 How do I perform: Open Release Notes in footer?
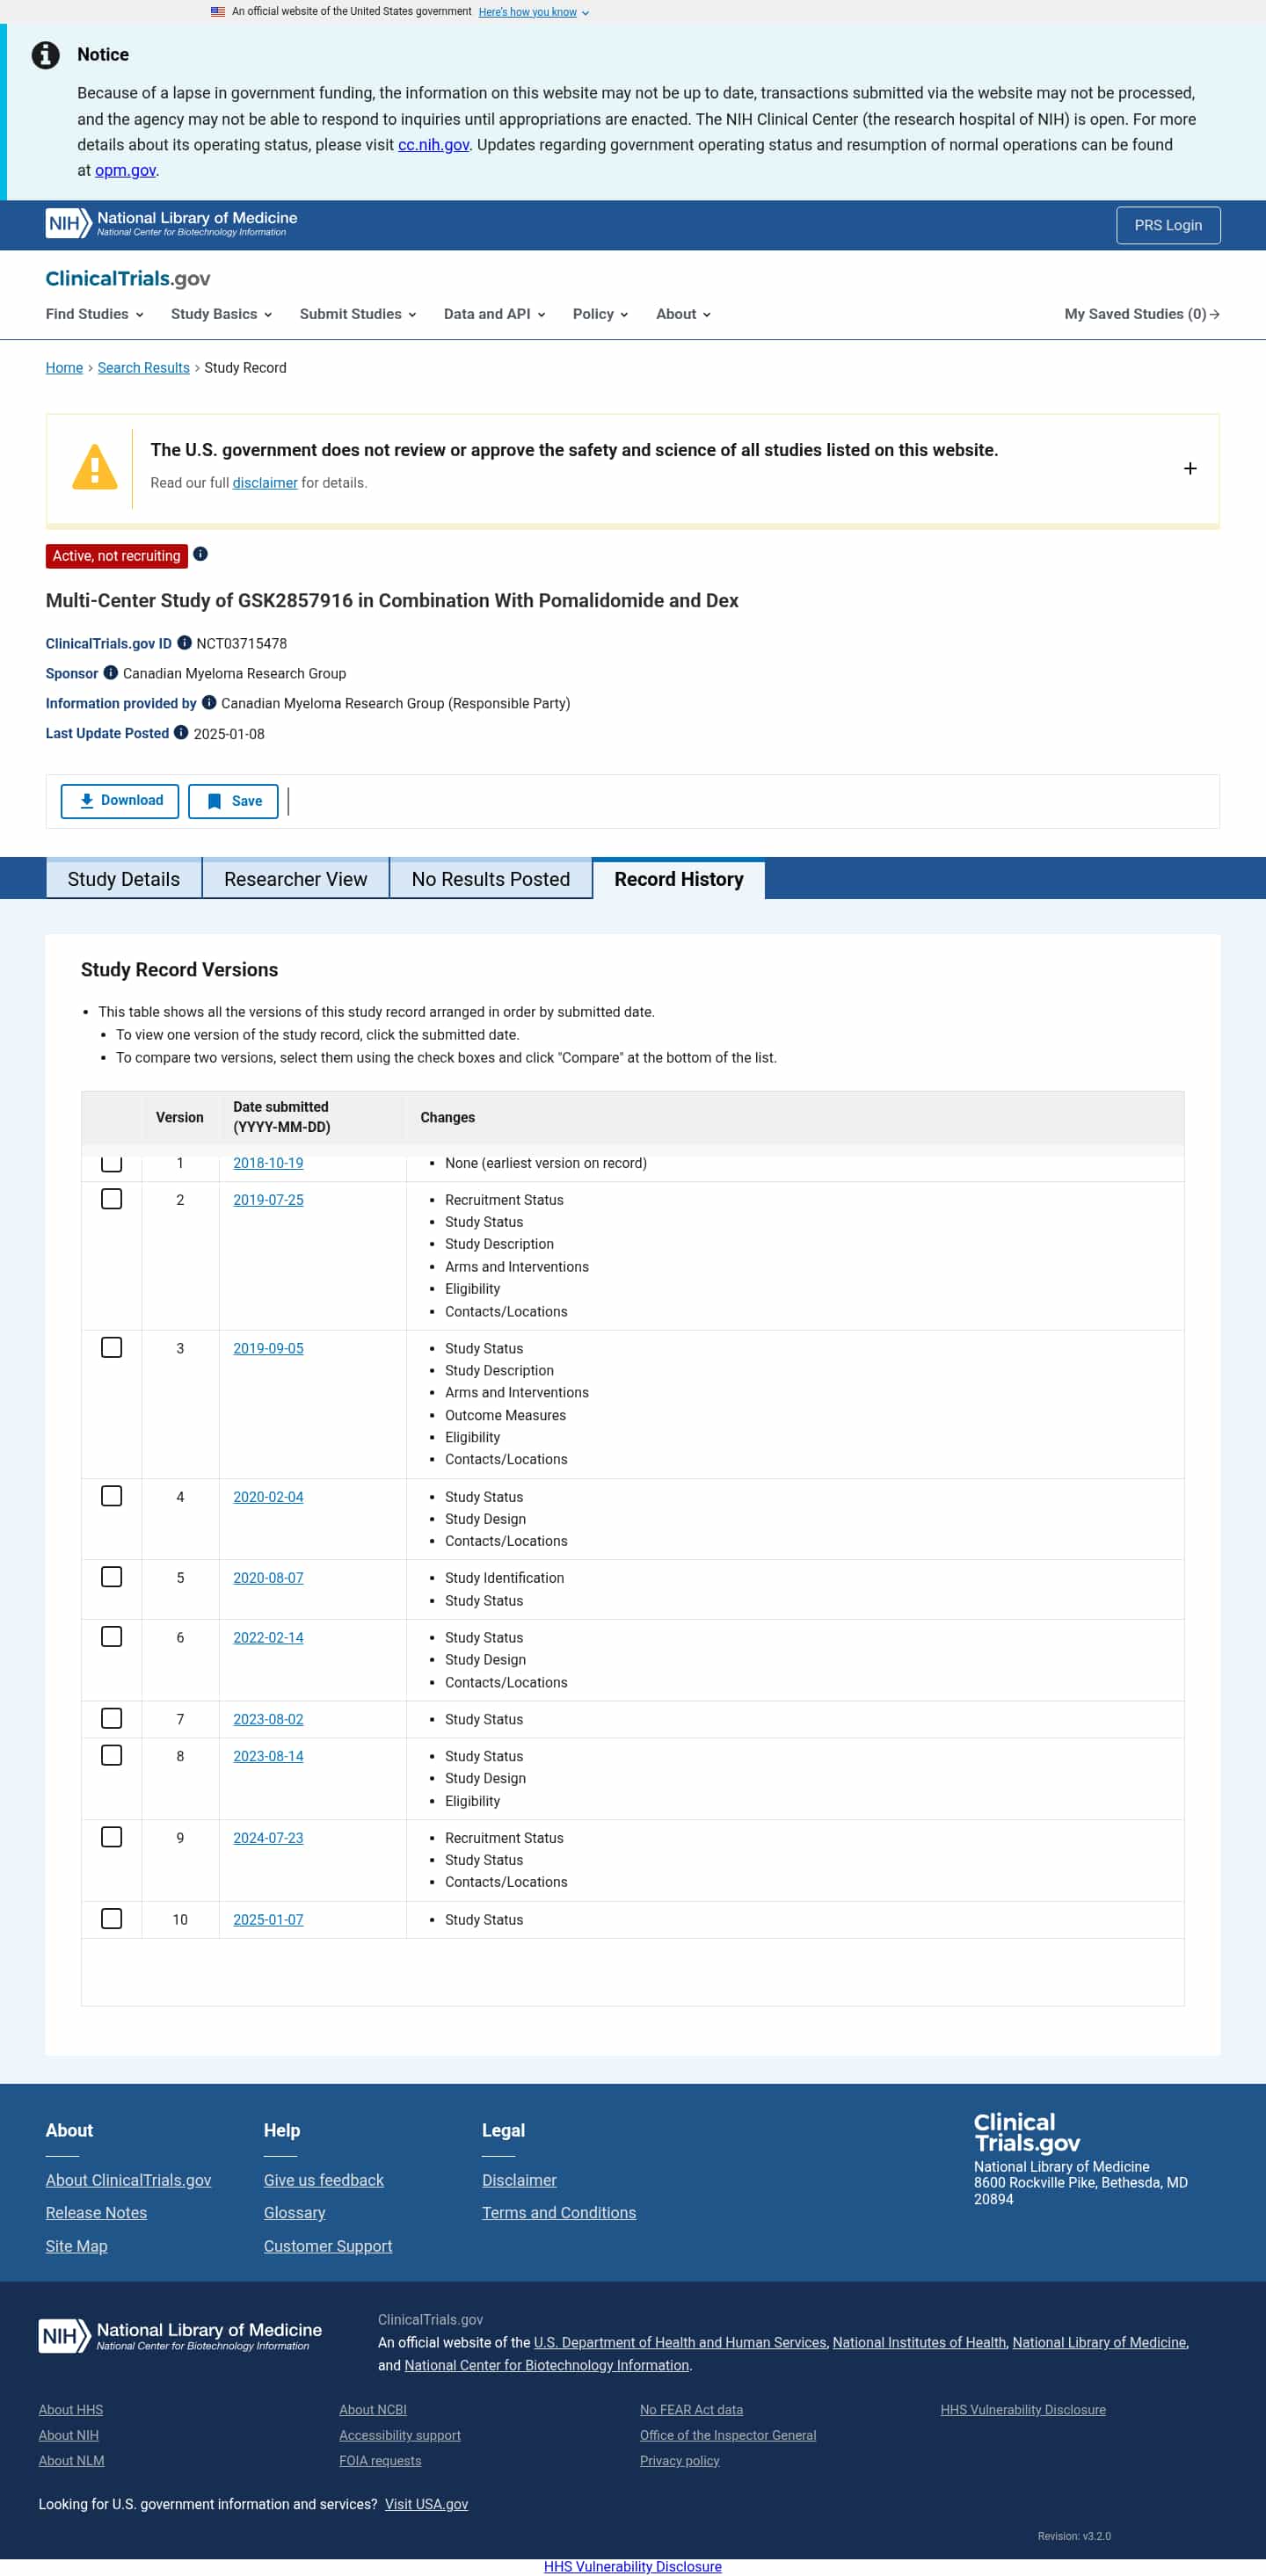tap(96, 2213)
